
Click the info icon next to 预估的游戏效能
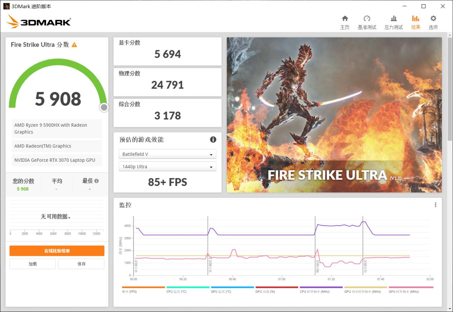[x=213, y=140]
